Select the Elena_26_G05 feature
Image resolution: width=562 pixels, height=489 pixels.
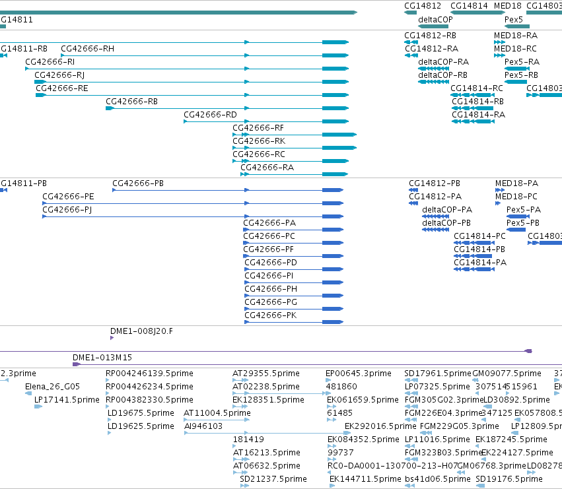[52, 387]
